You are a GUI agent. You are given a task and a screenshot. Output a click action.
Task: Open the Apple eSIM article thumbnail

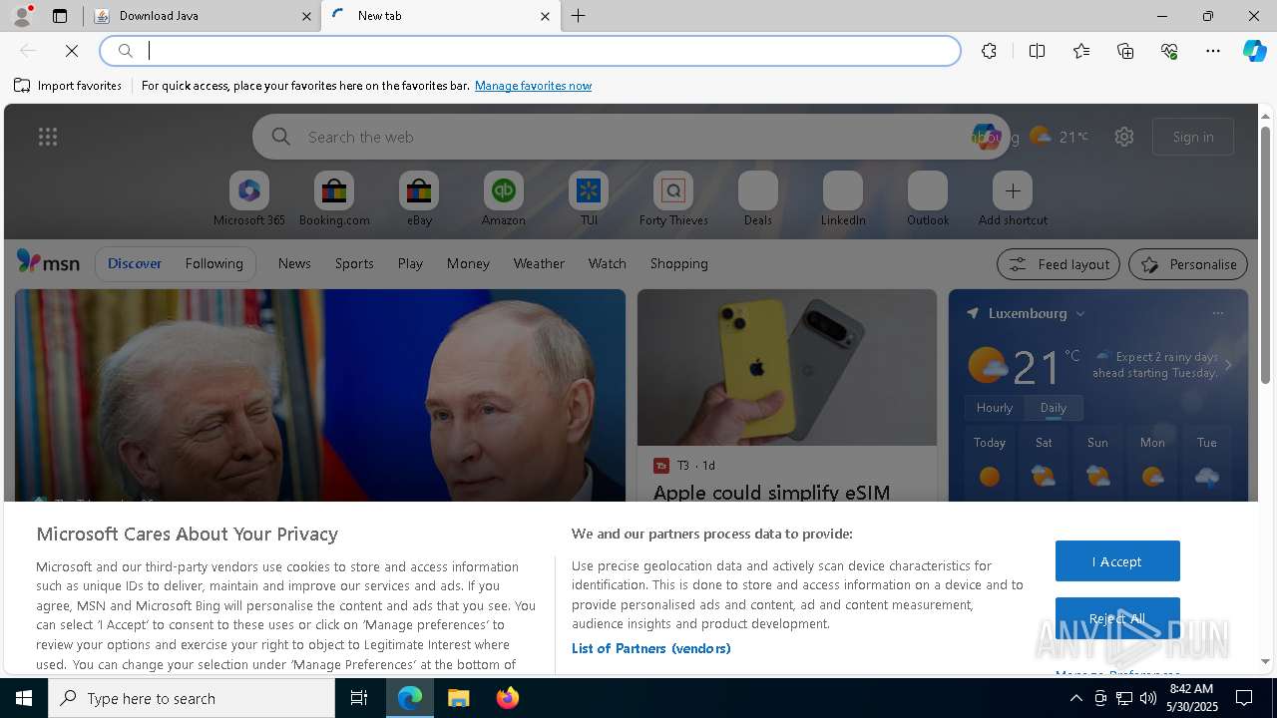(787, 367)
